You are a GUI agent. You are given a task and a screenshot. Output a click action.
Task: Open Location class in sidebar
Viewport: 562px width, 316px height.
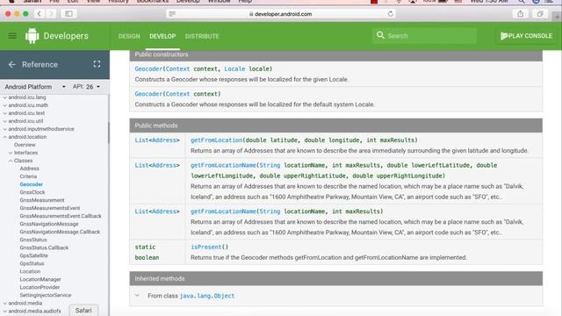coord(30,271)
